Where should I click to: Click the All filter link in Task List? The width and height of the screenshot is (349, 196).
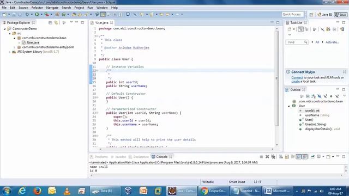[317, 42]
